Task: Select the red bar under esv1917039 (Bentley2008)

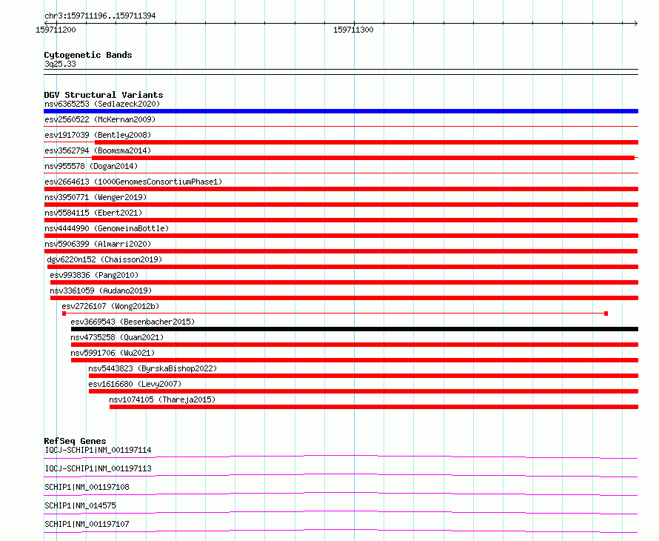Action: tap(367, 142)
